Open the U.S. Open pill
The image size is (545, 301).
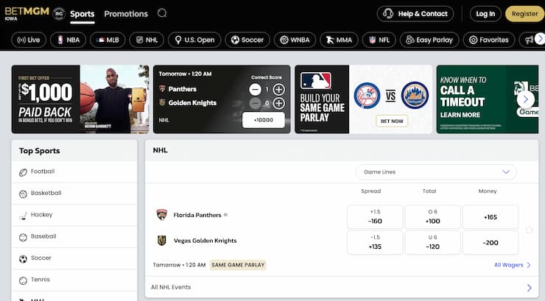coord(194,40)
